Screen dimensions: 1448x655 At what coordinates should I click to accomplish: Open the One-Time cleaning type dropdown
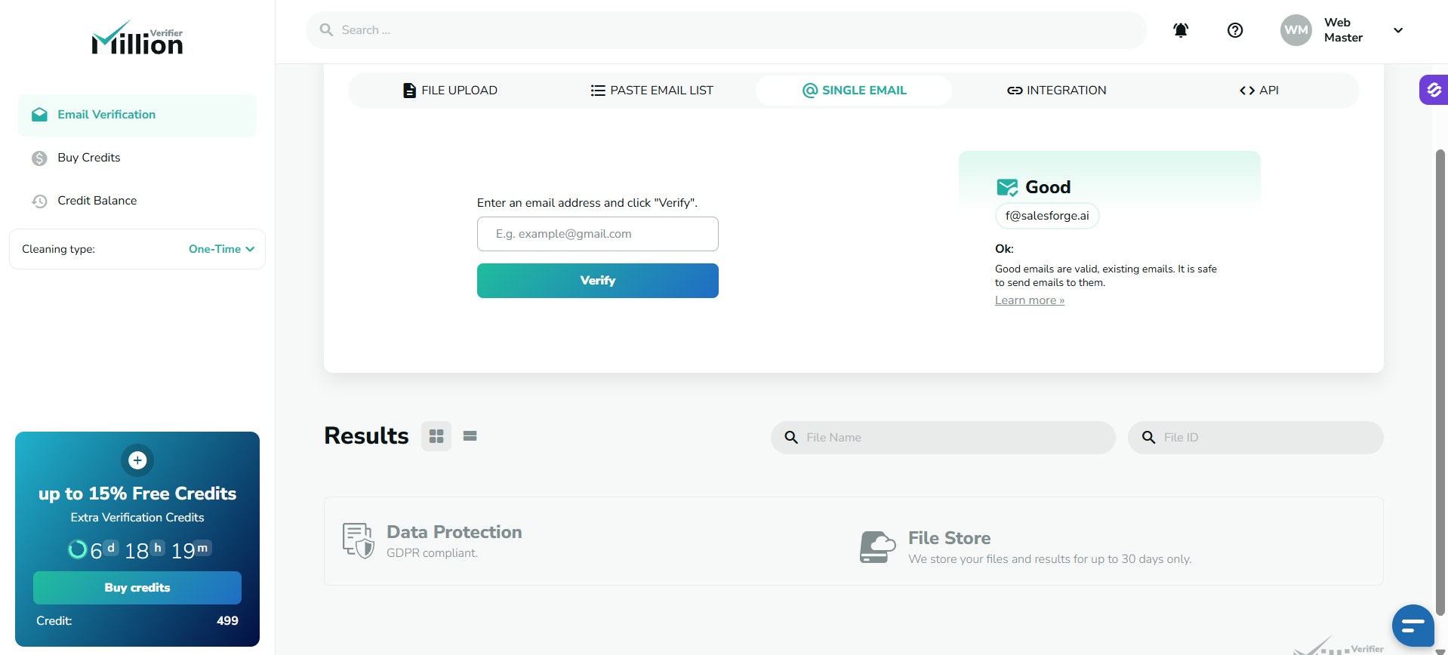(221, 249)
